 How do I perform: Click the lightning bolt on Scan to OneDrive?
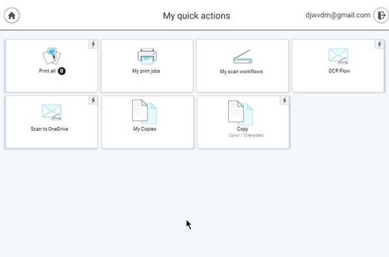(x=93, y=100)
